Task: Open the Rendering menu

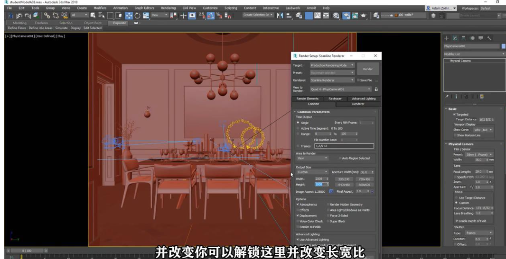Action: 168,8
